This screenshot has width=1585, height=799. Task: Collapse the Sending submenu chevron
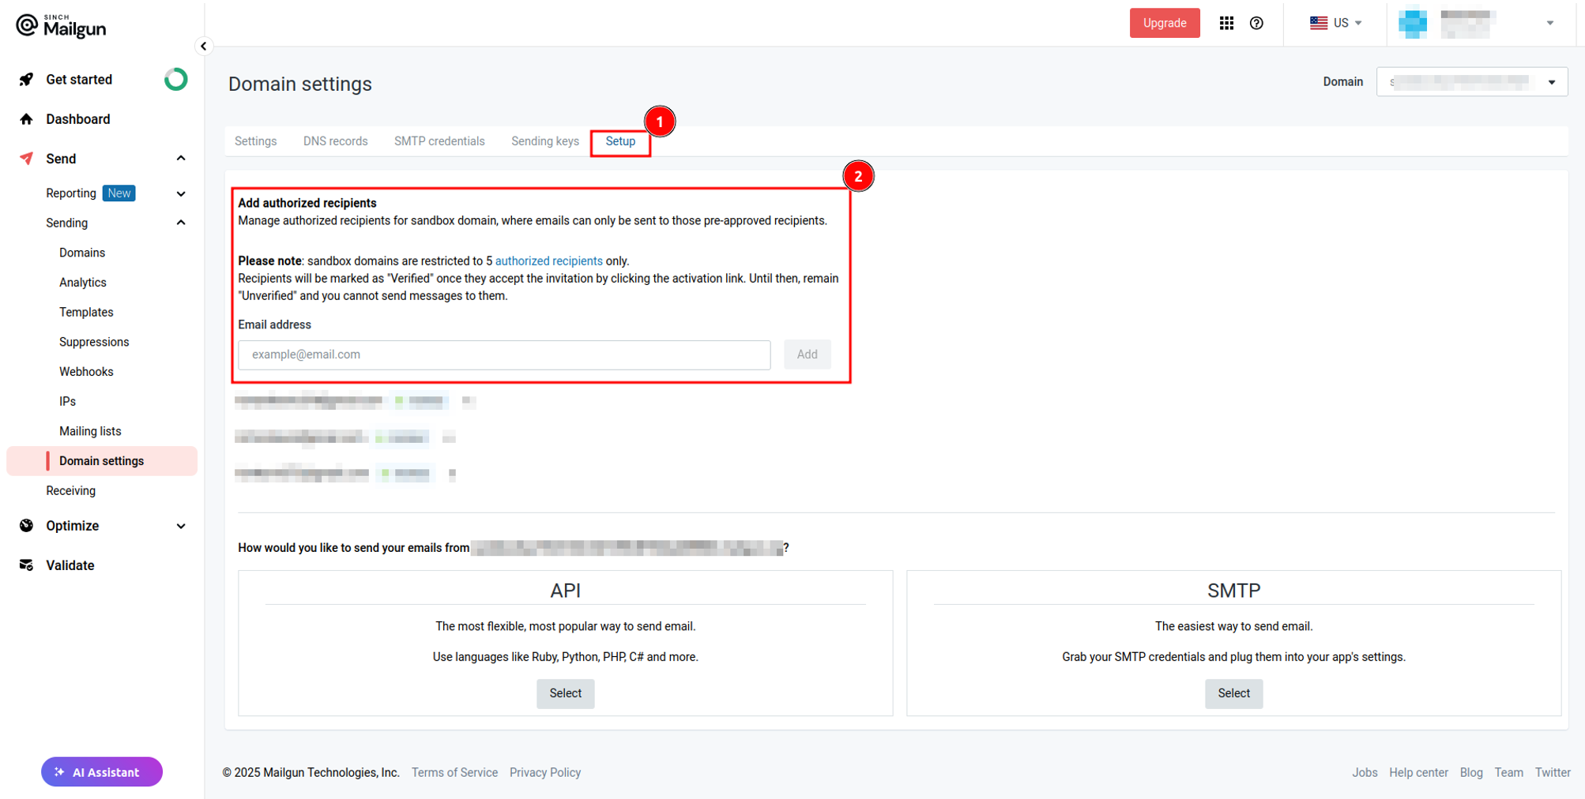[x=181, y=223]
